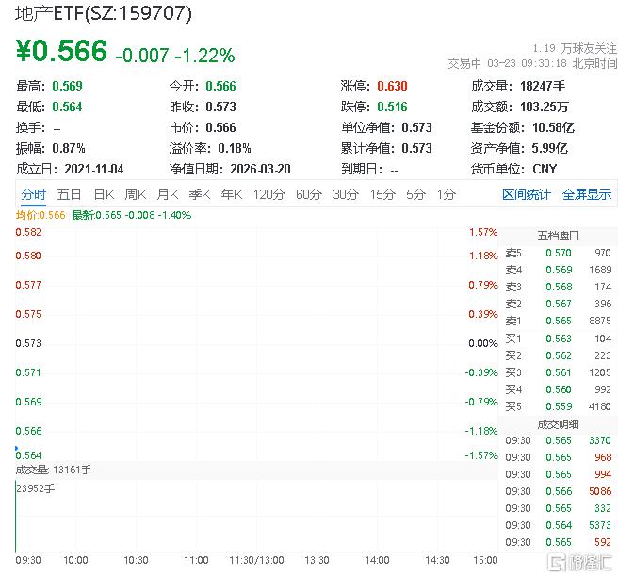
Task: Click the 五档盘口 header
Action: tap(558, 236)
